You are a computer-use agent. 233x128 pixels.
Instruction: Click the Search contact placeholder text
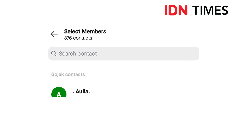pyautogui.click(x=78, y=54)
